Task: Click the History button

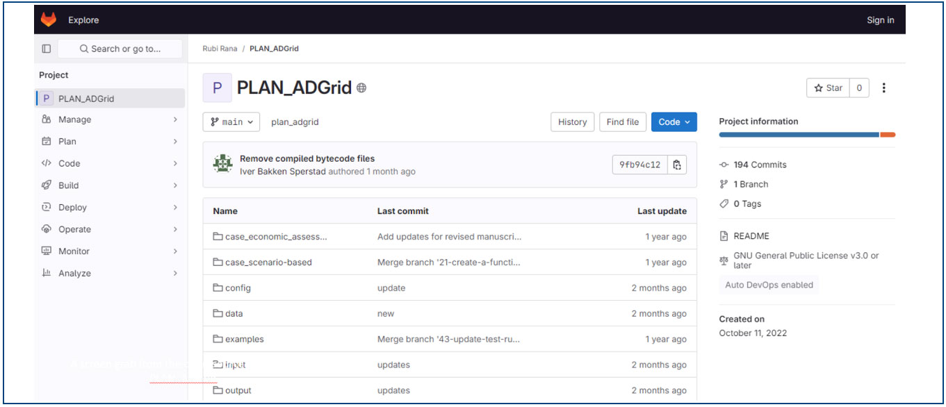Action: 572,122
